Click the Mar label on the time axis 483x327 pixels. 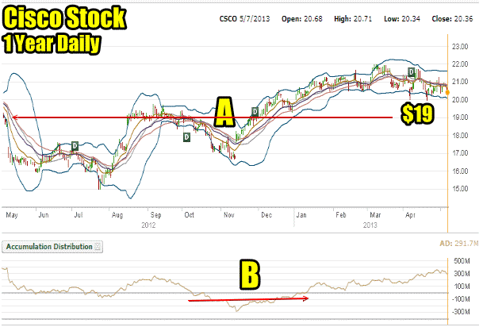(x=375, y=215)
